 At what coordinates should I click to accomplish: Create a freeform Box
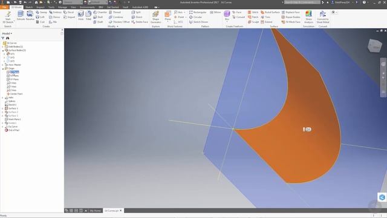(227, 16)
